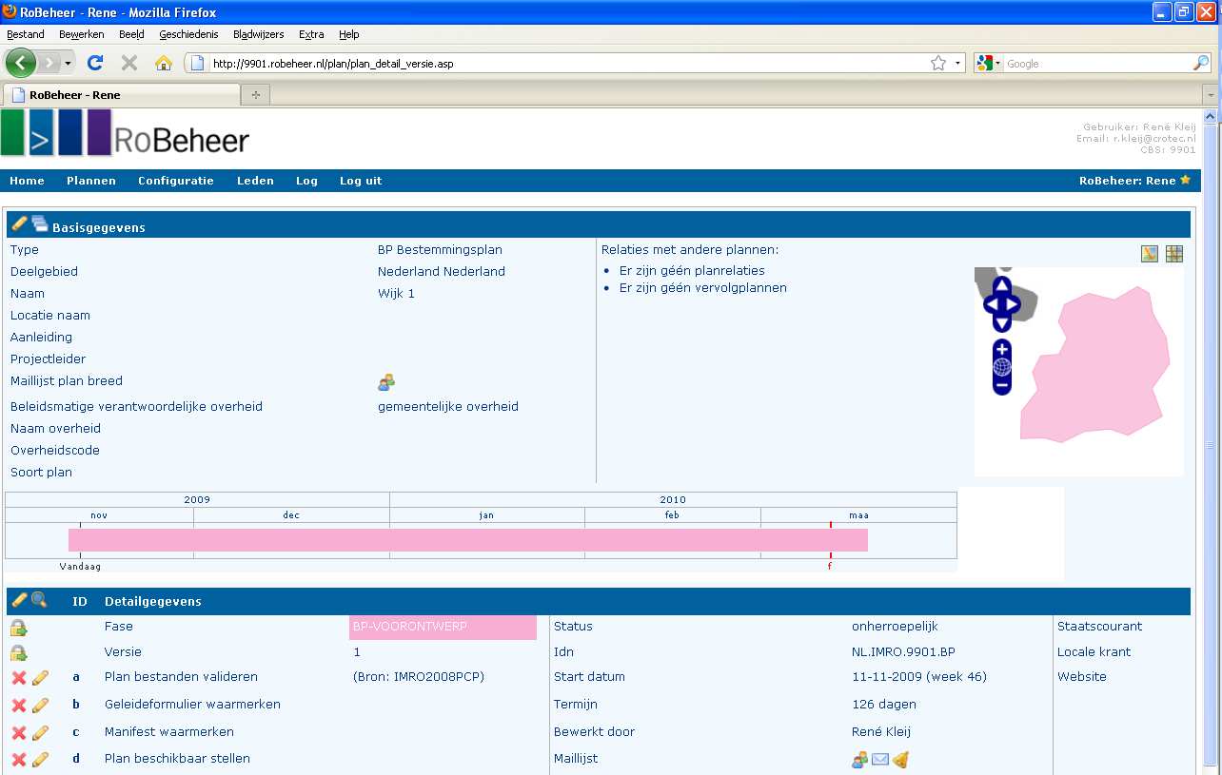Viewport: 1222px width, 775px height.
Task: Open a new tab with the plus button
Action: 255,94
